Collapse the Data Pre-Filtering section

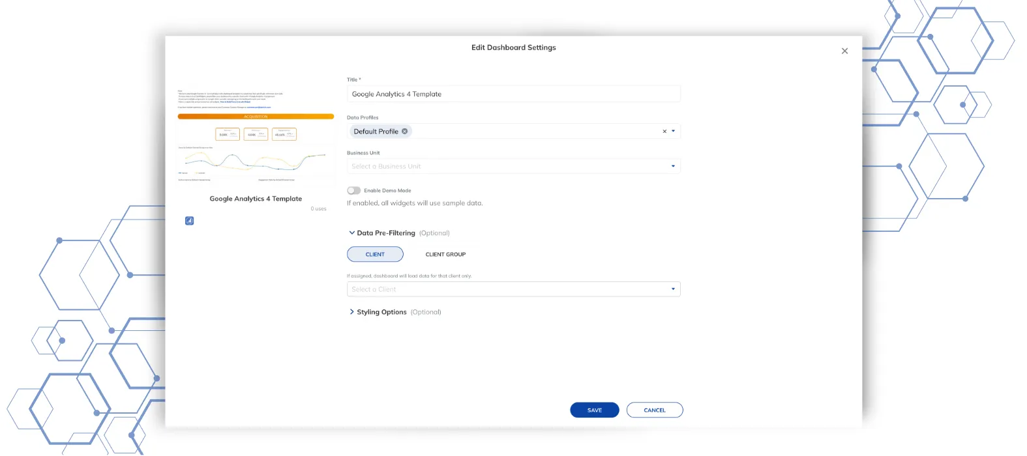[x=352, y=233]
